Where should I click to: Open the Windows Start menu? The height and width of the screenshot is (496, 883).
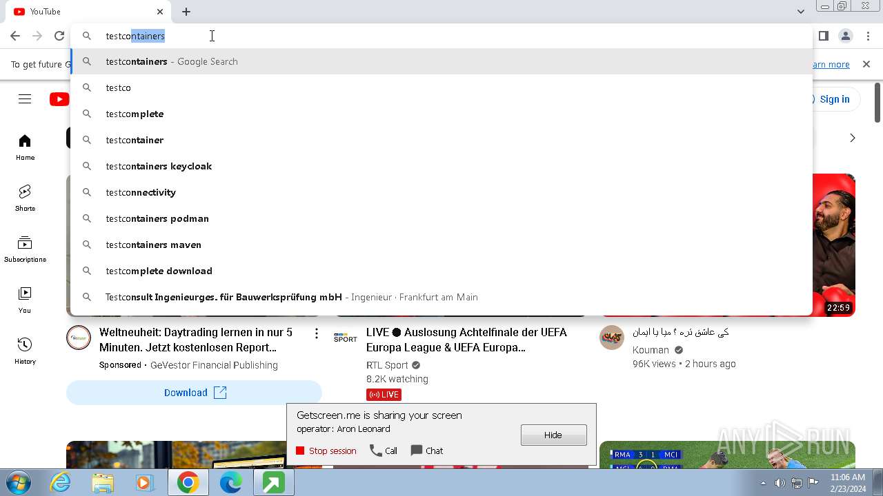19,482
